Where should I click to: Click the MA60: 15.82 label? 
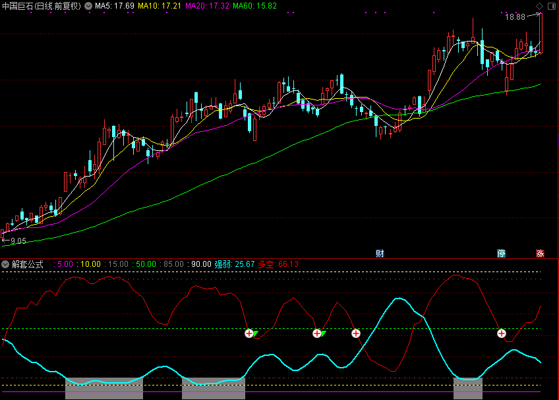254,6
